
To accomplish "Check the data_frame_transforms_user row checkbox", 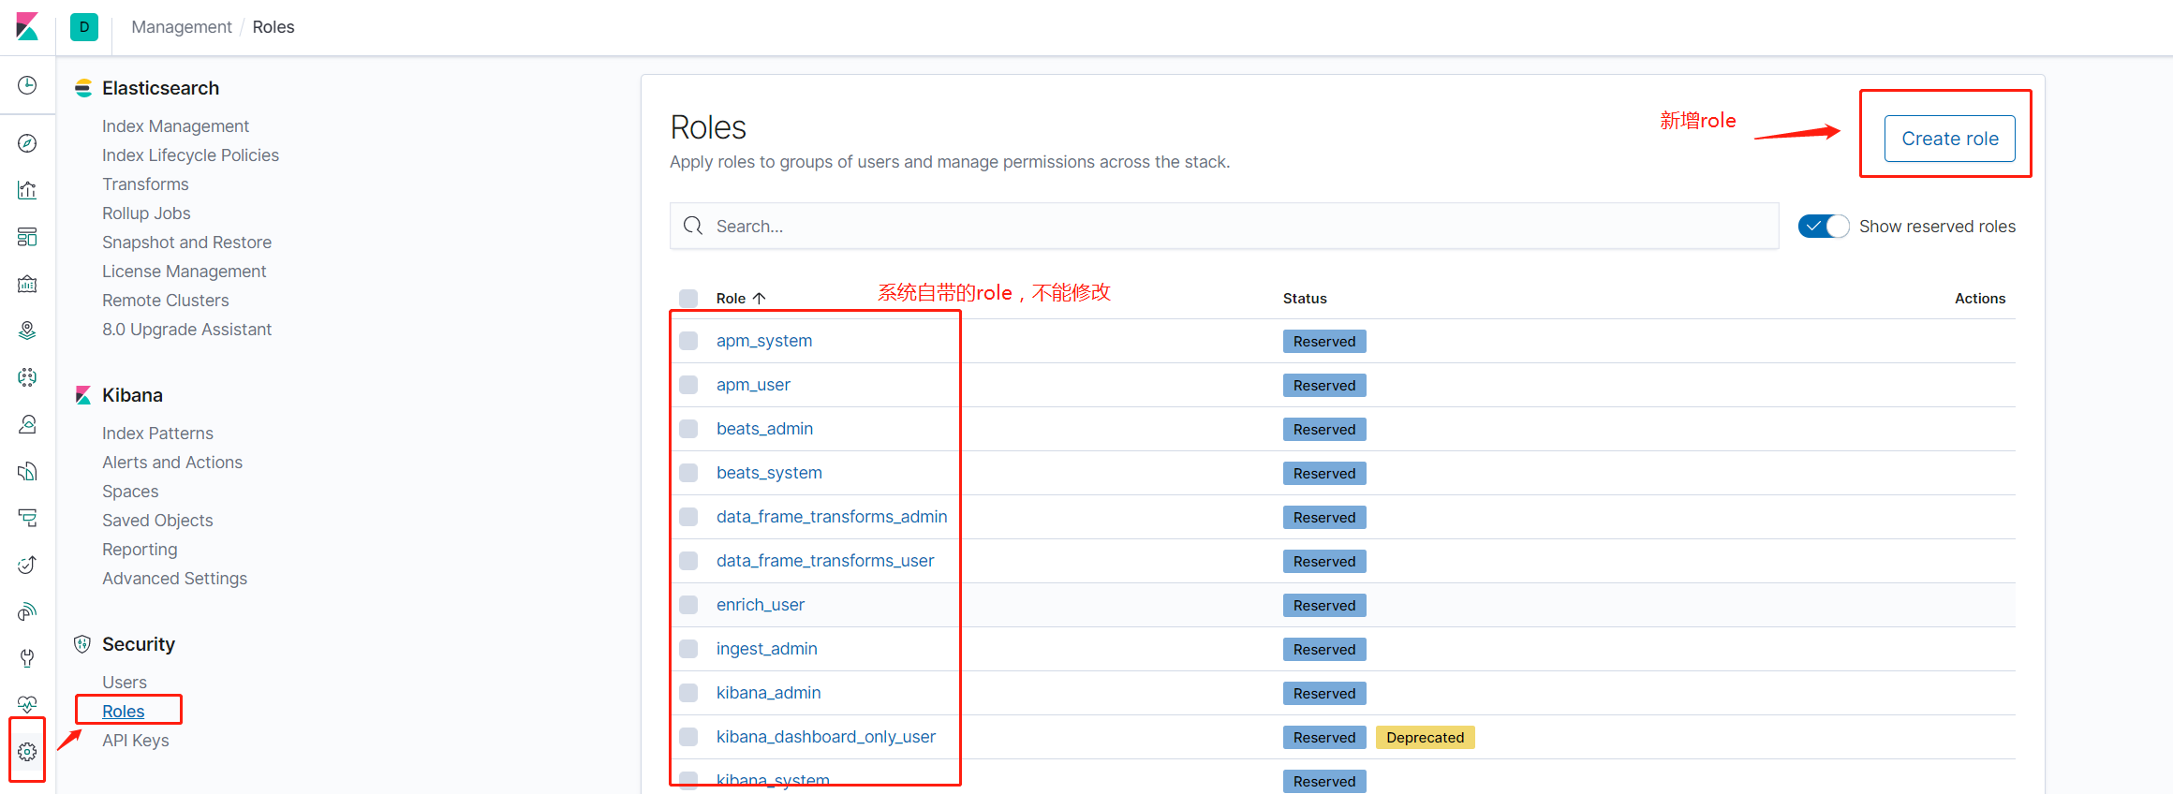I will pos(688,561).
